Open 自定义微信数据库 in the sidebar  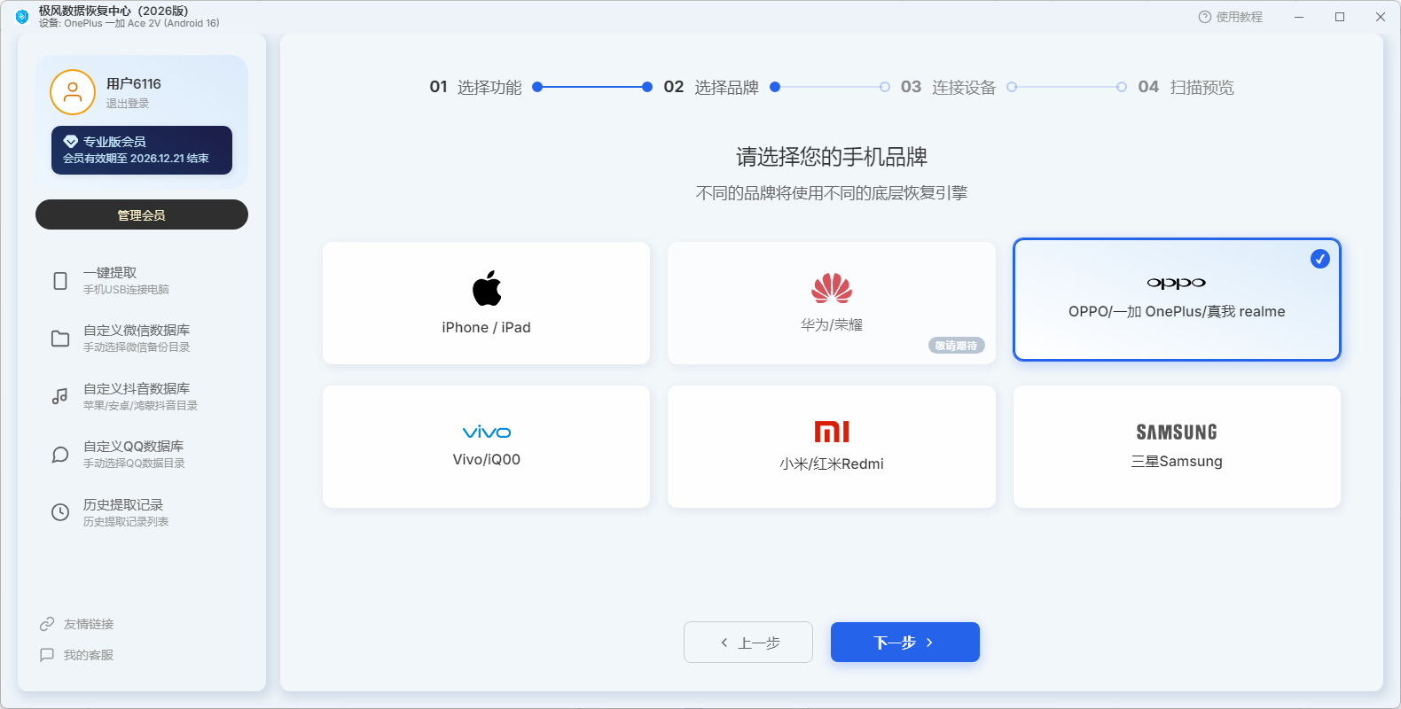pyautogui.click(x=142, y=339)
